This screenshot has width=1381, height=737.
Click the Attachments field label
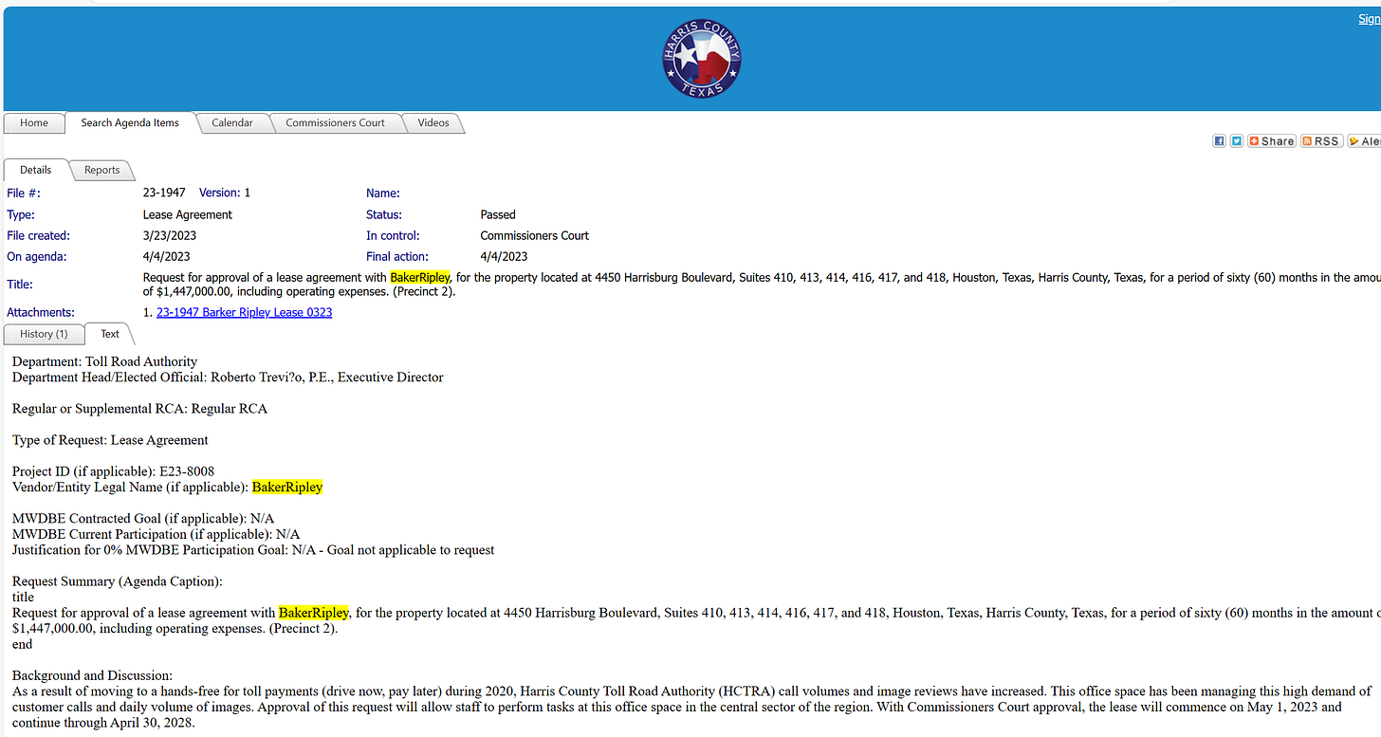tap(41, 312)
